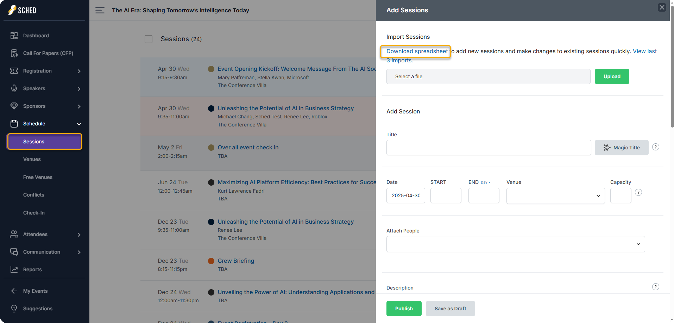Click the Date field 2025-04-30
The image size is (674, 323).
(406, 195)
